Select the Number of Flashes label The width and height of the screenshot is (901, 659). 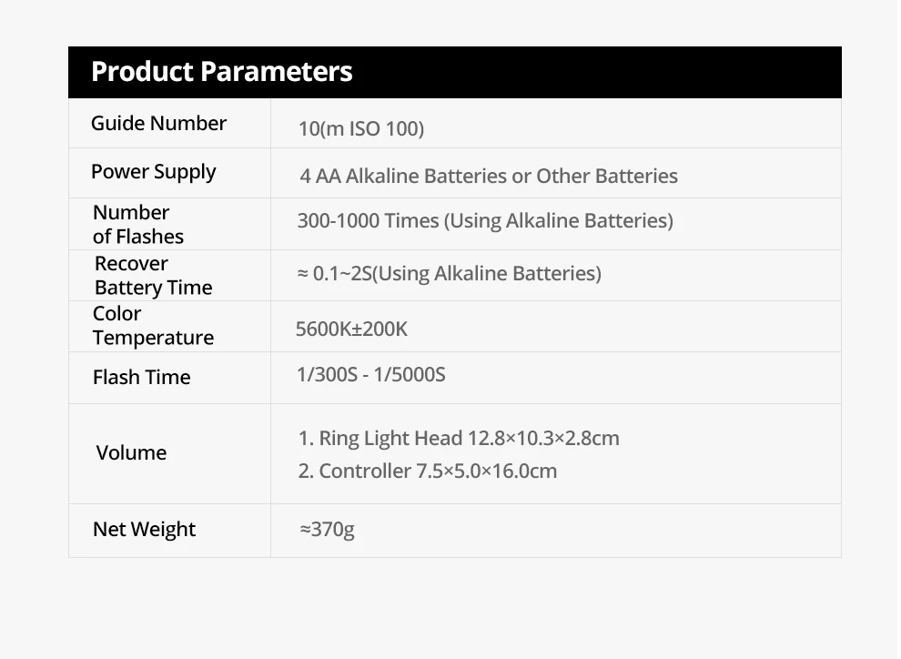click(138, 224)
